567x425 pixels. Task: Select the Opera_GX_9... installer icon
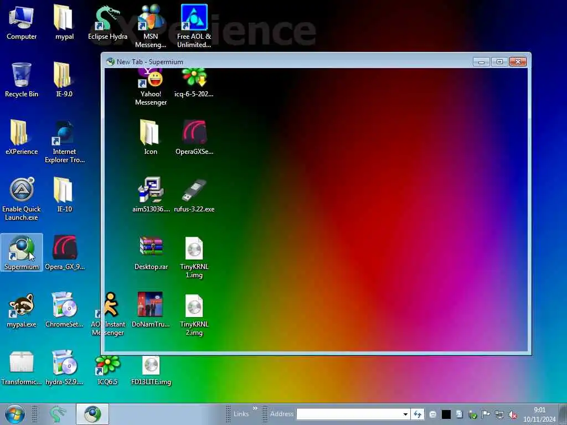click(64, 252)
